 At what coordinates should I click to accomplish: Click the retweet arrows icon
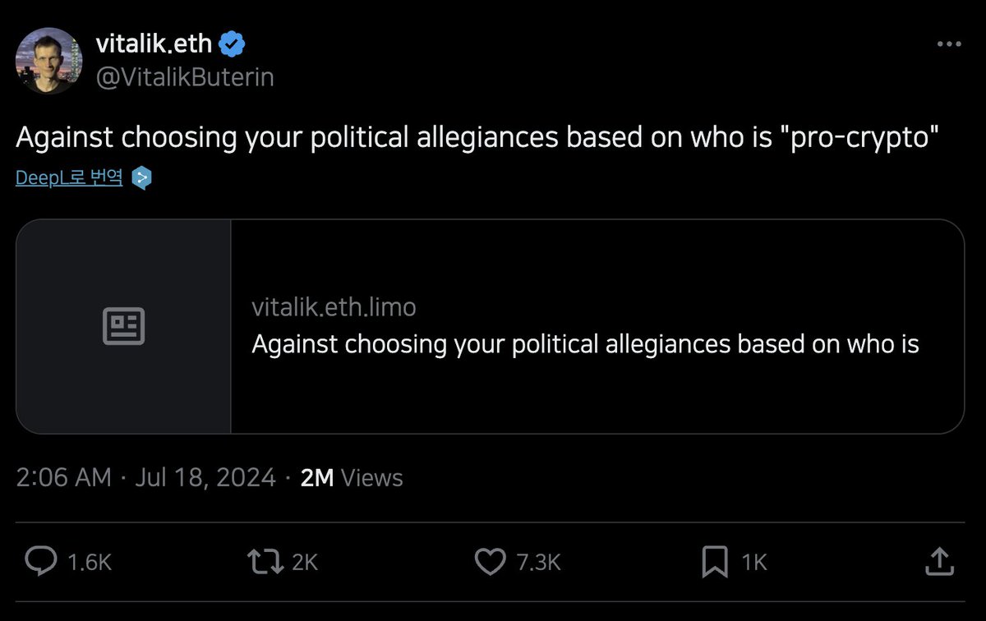point(265,561)
